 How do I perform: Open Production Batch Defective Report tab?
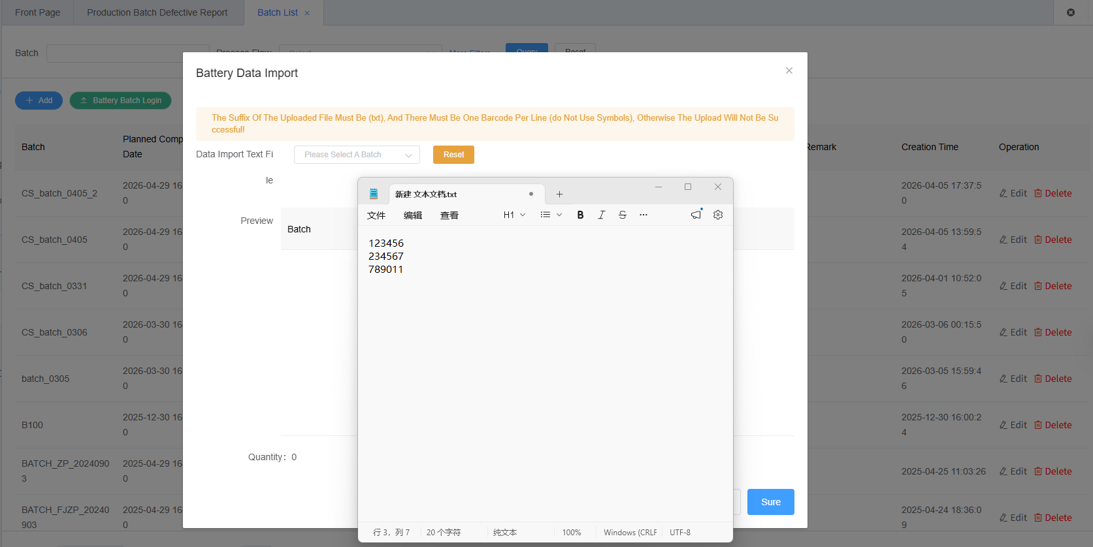coord(157,12)
